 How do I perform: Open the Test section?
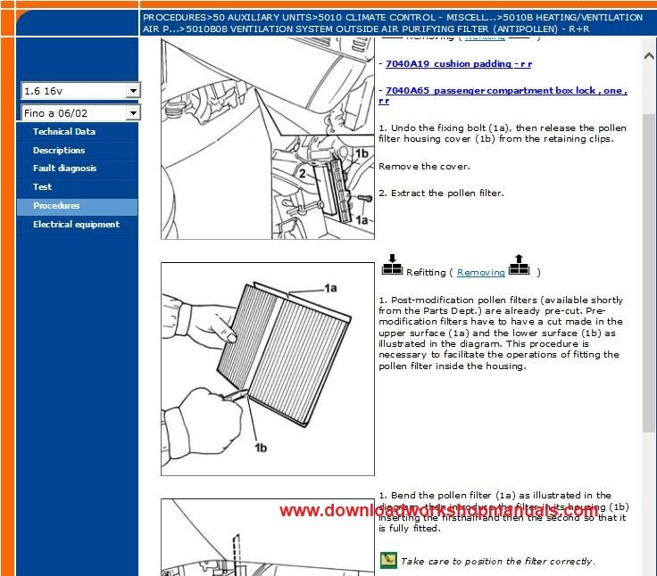(x=42, y=187)
